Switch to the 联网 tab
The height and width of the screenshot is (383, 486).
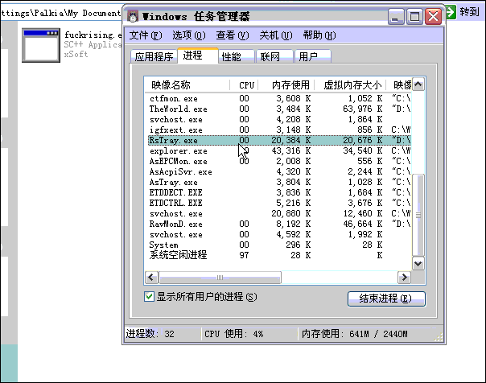pyautogui.click(x=274, y=56)
